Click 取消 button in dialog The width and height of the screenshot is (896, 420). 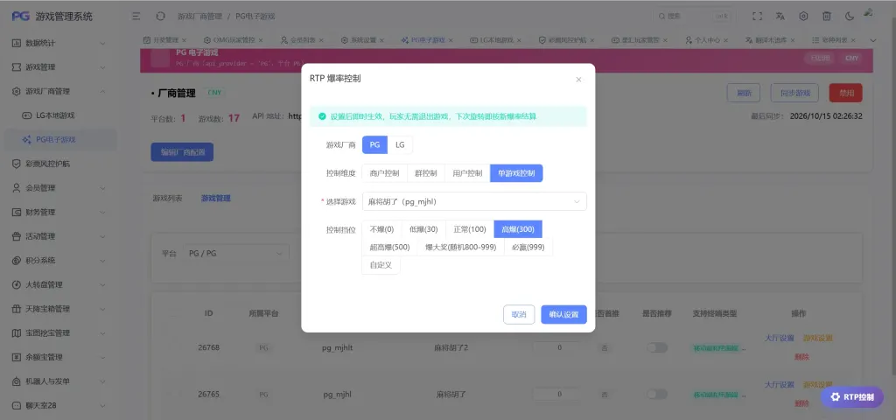point(519,314)
